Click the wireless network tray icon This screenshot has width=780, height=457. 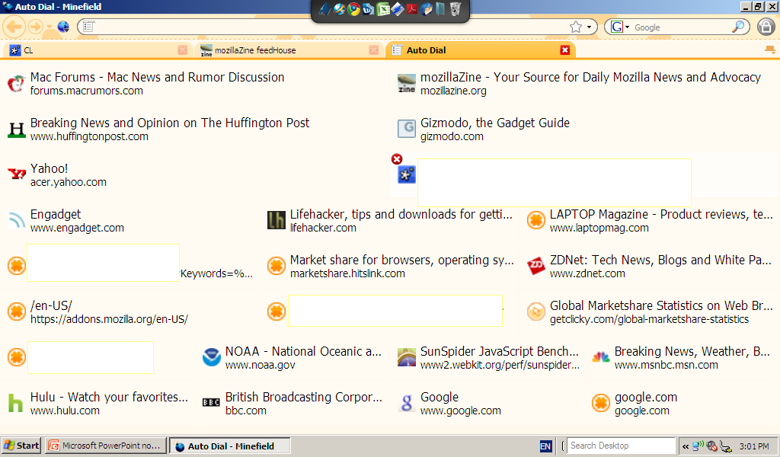[x=698, y=446]
